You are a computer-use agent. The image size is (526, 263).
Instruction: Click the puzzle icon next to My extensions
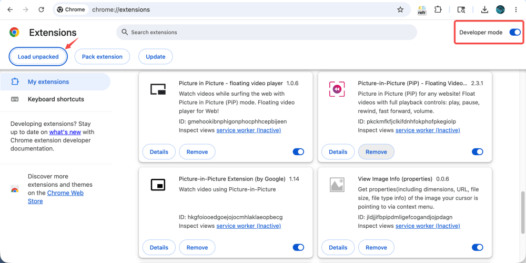click(15, 82)
